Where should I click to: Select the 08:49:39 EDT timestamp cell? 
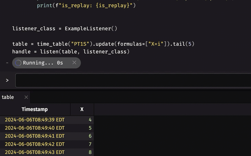coord(35,120)
